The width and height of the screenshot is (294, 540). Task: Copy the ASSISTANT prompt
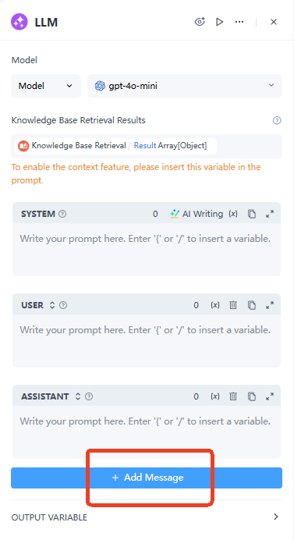coord(252,396)
